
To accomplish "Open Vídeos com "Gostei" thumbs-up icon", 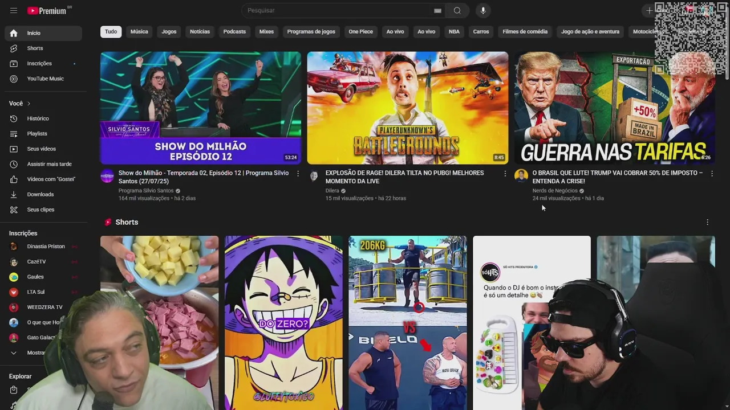I will [x=14, y=179].
